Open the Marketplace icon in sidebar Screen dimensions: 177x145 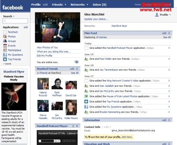pyautogui.click(x=5, y=50)
